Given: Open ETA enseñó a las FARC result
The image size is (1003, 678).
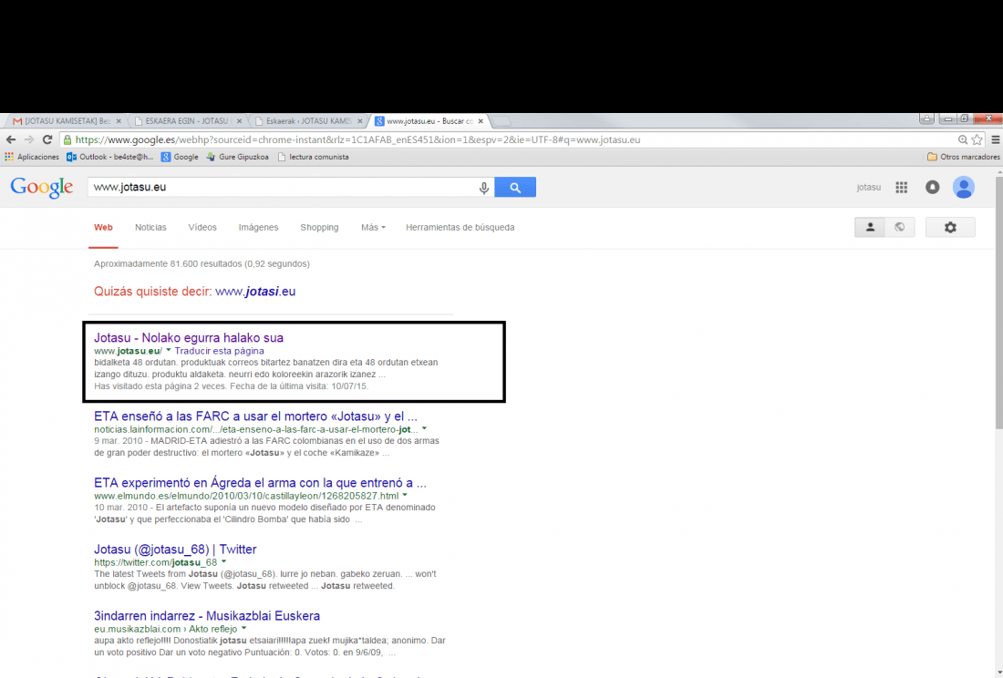Looking at the screenshot, I should click(255, 416).
